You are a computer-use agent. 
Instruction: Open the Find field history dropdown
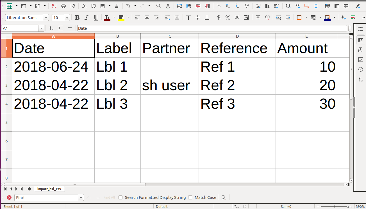(81, 198)
